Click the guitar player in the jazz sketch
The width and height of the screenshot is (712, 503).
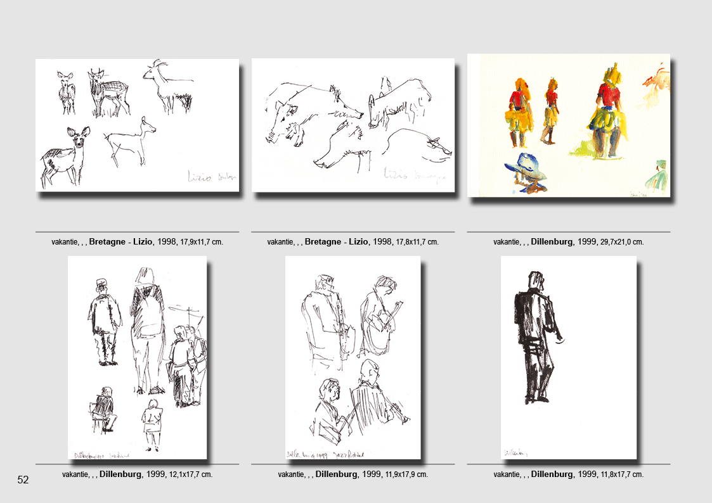[379, 317]
